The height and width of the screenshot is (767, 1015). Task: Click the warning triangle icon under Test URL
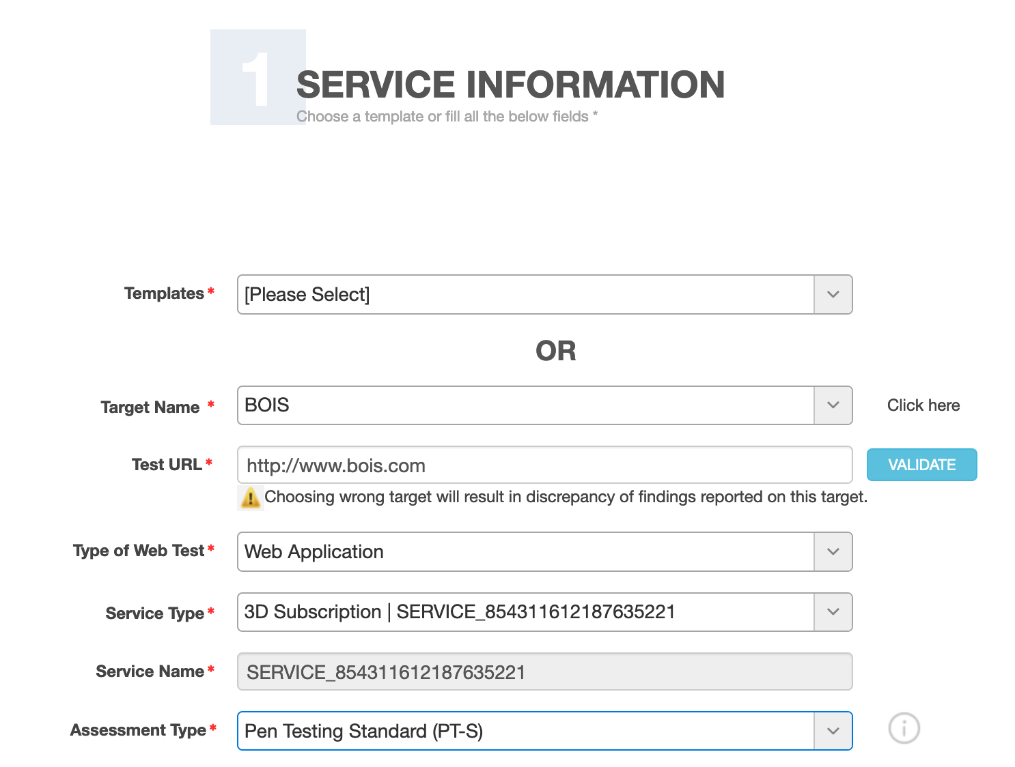[251, 497]
